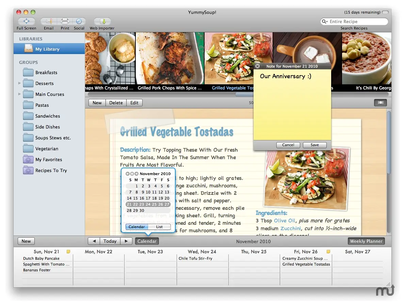405x306 pixels.
Task: Click into the yellow note text area
Action: [292, 105]
